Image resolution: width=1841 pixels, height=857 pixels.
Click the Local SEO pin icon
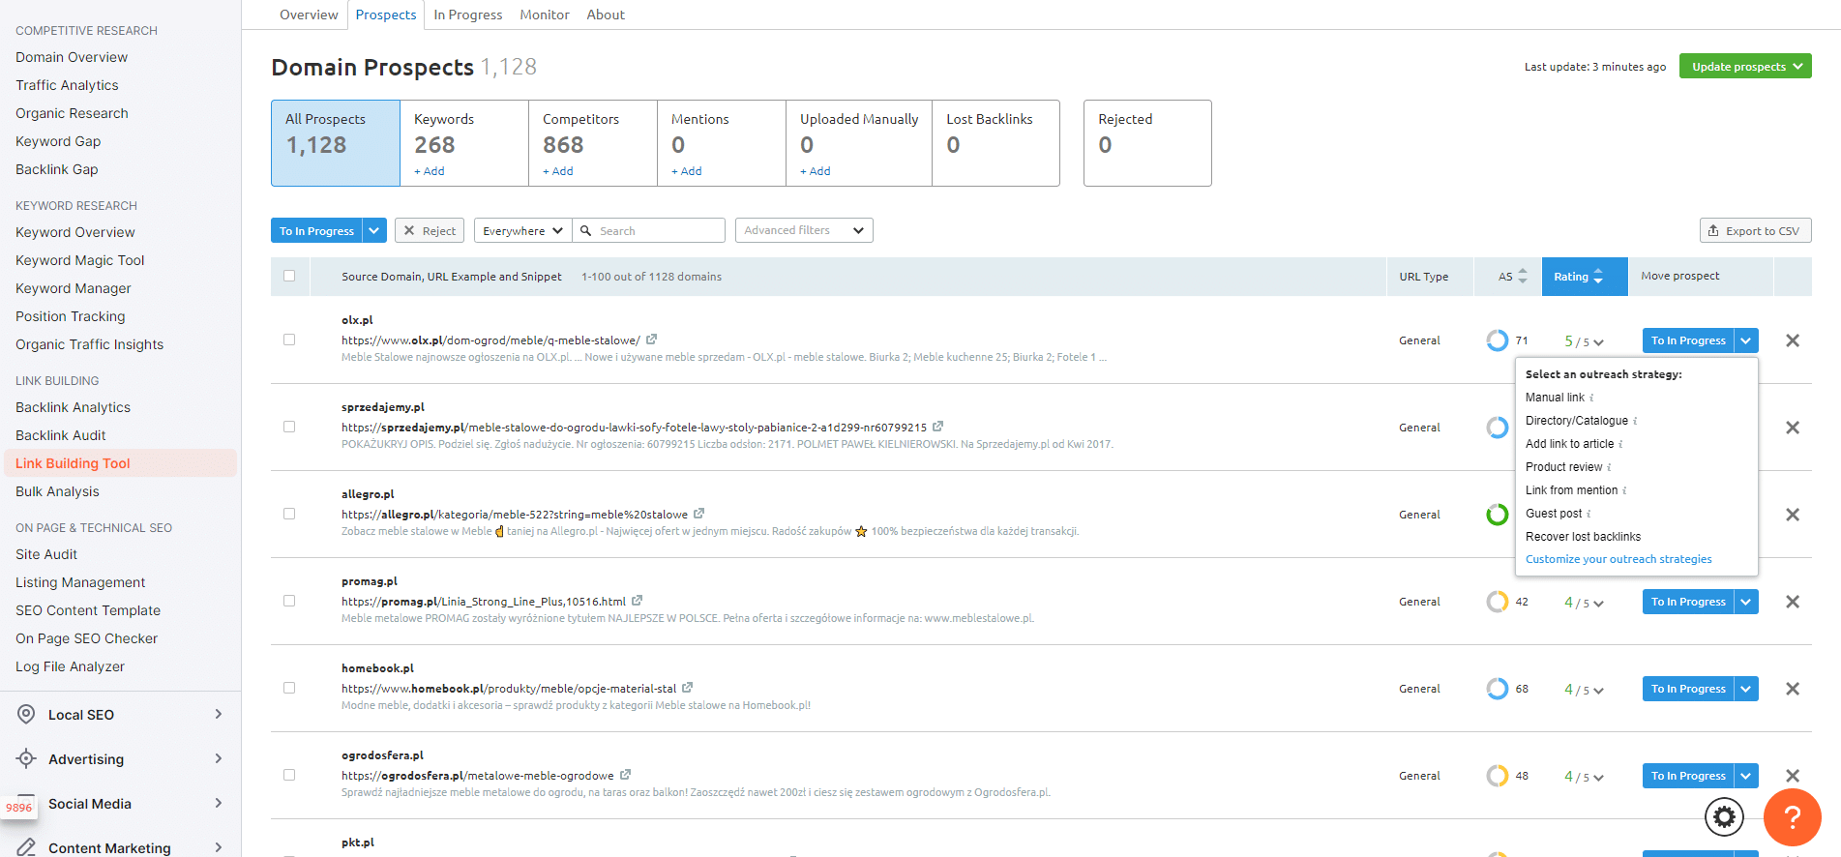point(27,715)
